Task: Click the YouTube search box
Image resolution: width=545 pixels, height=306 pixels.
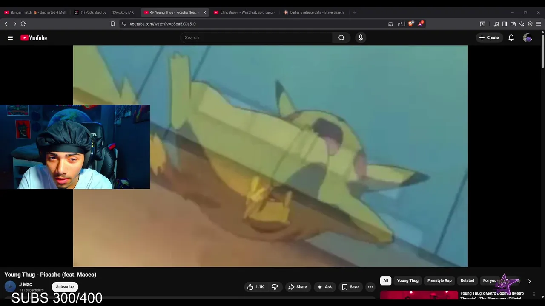Action: 256,37
